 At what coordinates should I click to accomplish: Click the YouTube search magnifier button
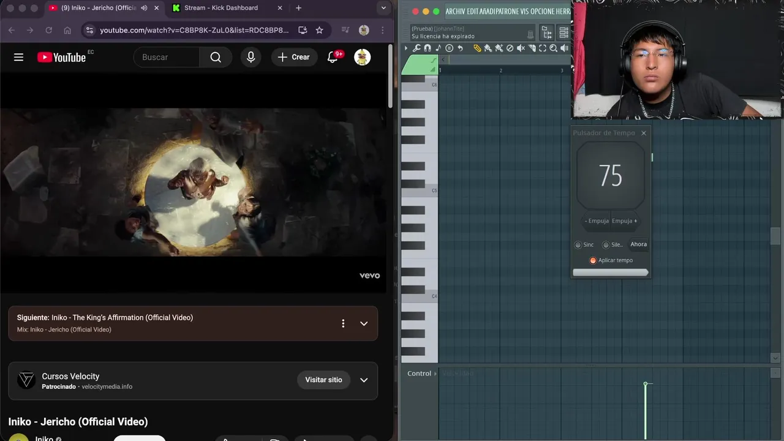click(216, 57)
